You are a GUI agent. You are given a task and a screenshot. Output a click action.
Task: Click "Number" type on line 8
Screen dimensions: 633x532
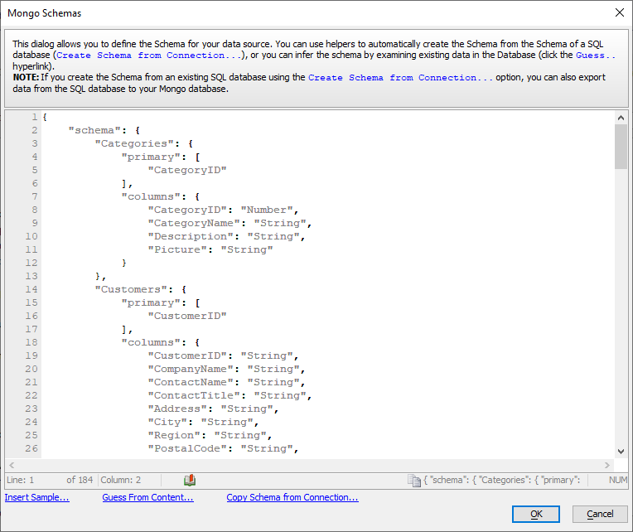(267, 210)
